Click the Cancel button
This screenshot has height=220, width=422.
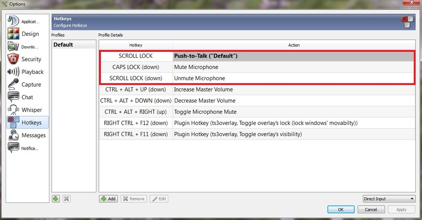(371, 209)
